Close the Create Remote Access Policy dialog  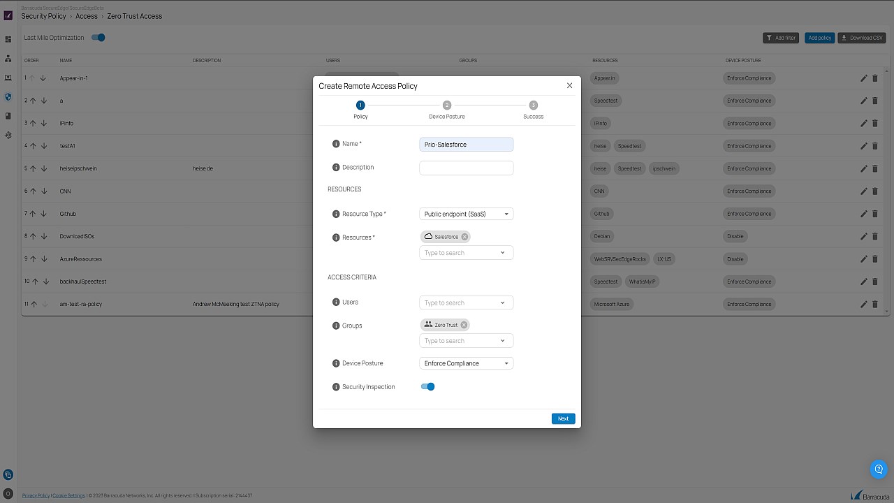(569, 85)
